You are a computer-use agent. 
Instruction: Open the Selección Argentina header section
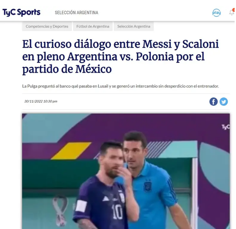tap(77, 13)
